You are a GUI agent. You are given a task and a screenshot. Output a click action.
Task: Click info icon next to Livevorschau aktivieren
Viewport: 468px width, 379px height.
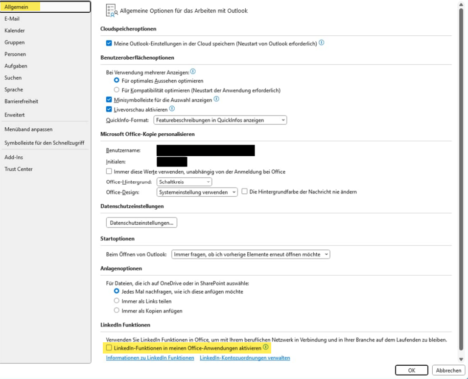172,109
